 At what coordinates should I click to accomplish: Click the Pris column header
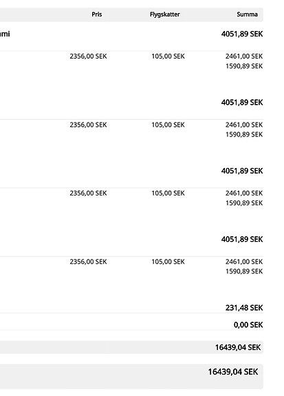click(x=97, y=14)
